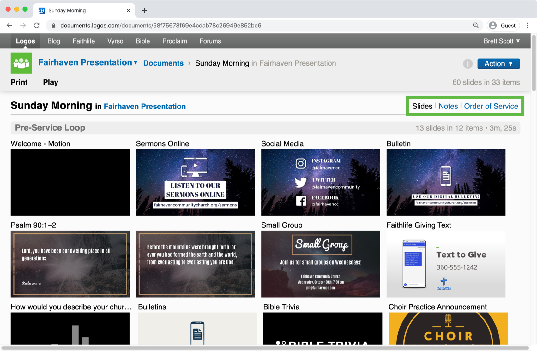Click the 'Welcome - Motion' slide title

[x=40, y=144]
